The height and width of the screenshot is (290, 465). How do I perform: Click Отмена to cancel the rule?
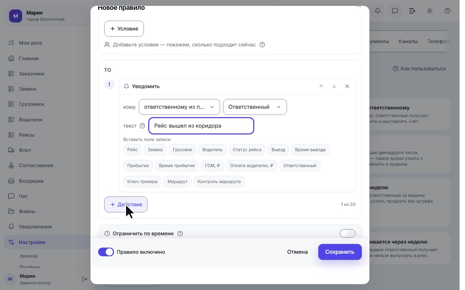point(298,252)
